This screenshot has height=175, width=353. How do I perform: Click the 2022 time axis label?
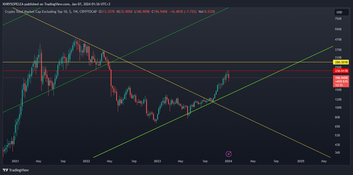[87, 161]
